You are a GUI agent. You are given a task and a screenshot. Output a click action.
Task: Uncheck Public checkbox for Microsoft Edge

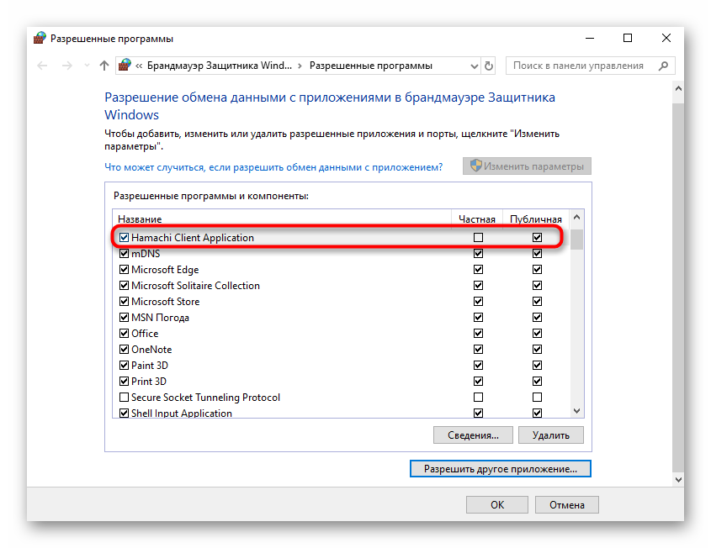(537, 270)
